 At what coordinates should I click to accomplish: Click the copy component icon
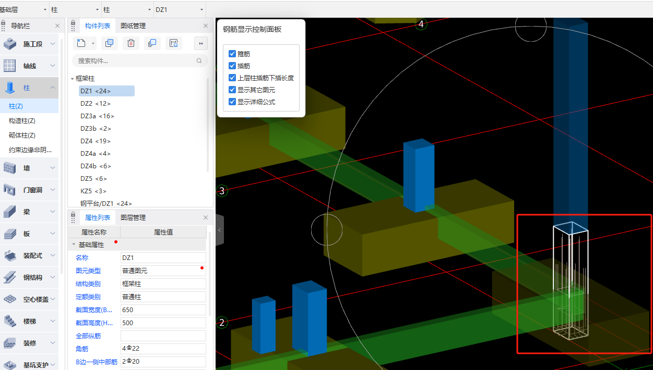(109, 43)
